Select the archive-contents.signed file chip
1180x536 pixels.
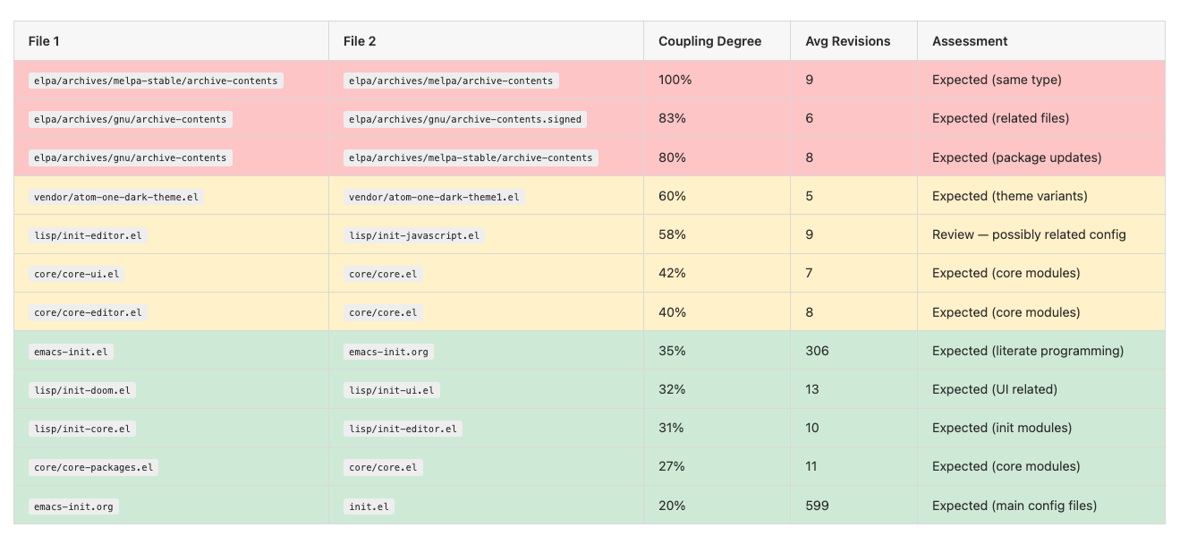[x=464, y=119]
